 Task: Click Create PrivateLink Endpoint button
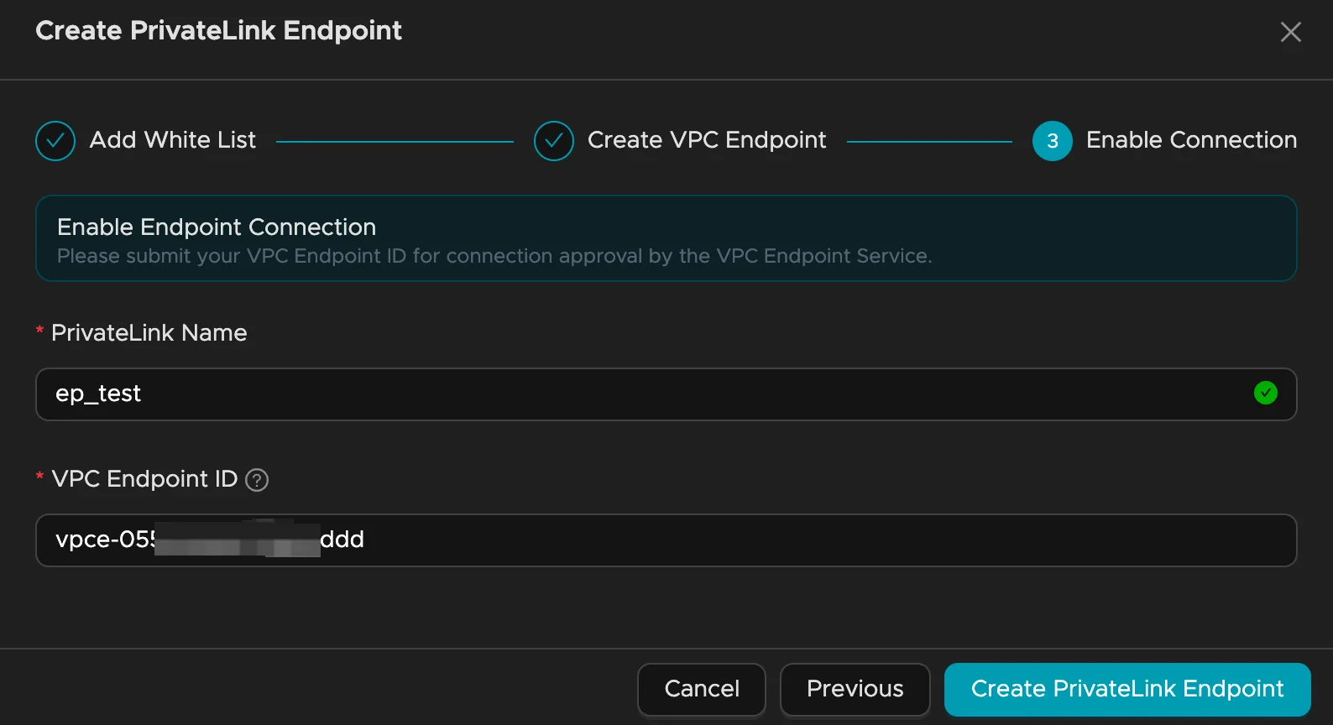click(x=1127, y=689)
